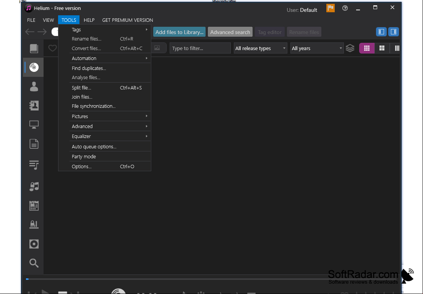Open the calendar grid icon in sidebar
Image resolution: width=423 pixels, height=294 pixels.
pyautogui.click(x=34, y=206)
